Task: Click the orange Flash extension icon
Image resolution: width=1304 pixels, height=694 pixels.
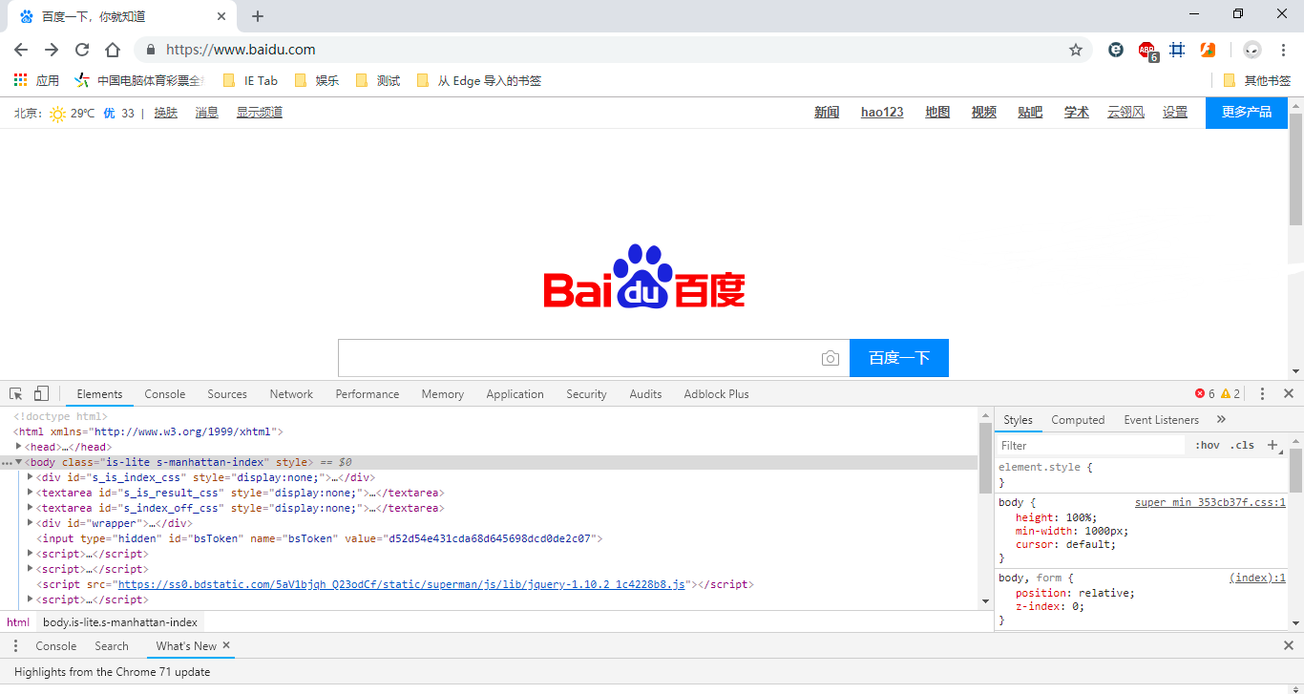Action: [x=1209, y=50]
